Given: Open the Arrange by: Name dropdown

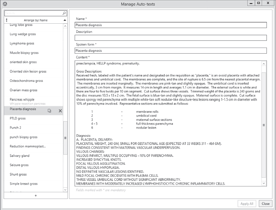Looking at the screenshot, I should pos(36,20).
